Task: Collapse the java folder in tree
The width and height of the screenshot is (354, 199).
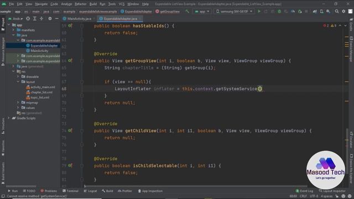Action: (x=13, y=35)
